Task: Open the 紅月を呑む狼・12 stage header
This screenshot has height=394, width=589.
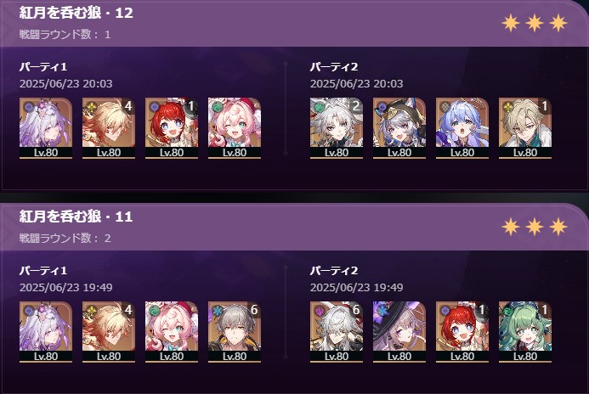Action: pos(76,13)
